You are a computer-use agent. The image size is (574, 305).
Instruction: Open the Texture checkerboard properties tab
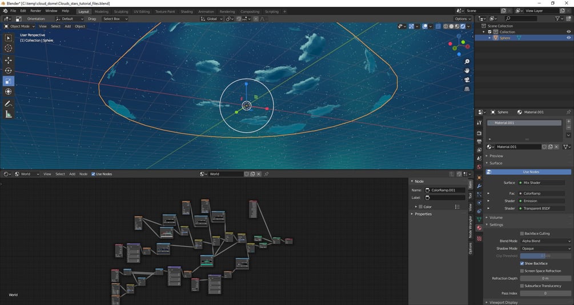pyautogui.click(x=479, y=238)
